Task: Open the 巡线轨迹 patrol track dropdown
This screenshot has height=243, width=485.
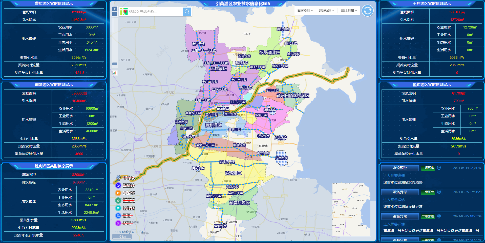Action: [x=327, y=10]
